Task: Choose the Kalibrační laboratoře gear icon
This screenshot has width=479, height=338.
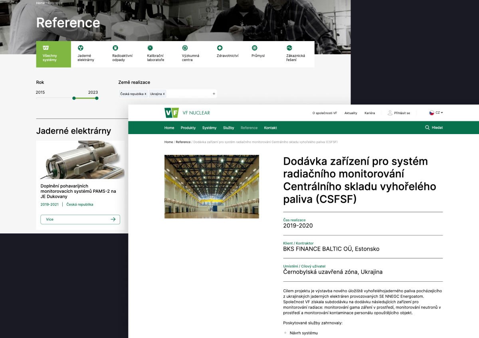Action: pyautogui.click(x=150, y=48)
